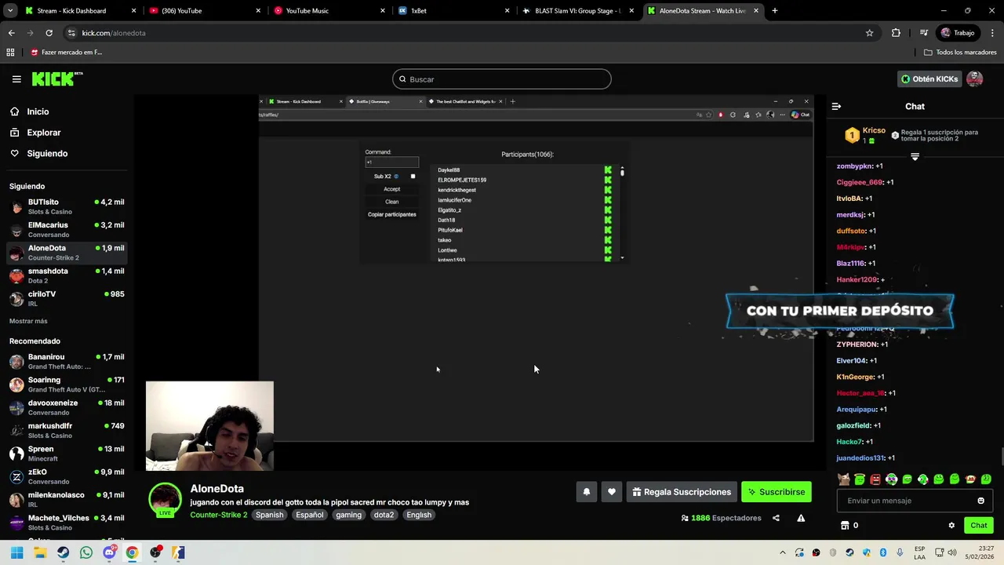Pick the cat emote in quick emotes
Viewport: 1004px width, 565px height.
(x=844, y=479)
